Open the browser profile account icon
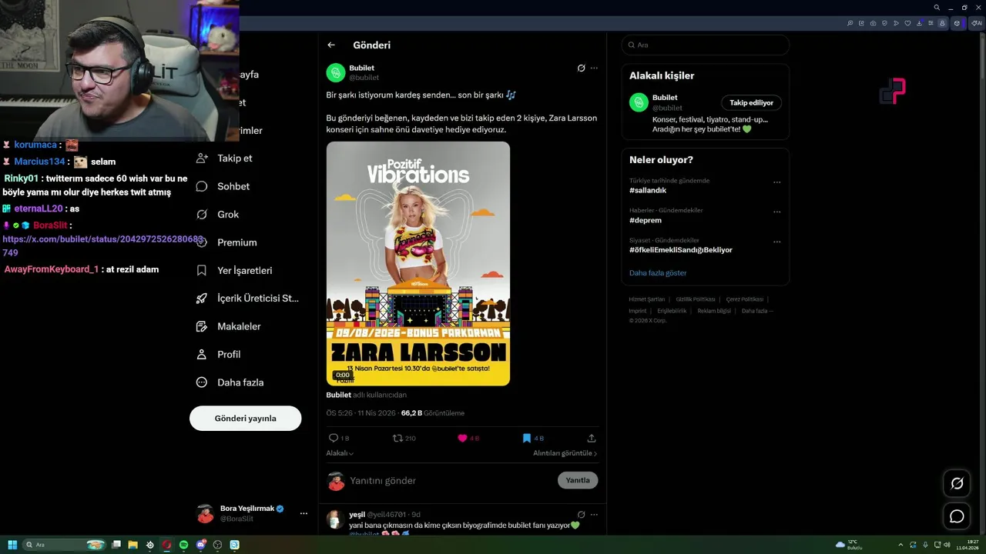The image size is (986, 554). click(x=942, y=23)
